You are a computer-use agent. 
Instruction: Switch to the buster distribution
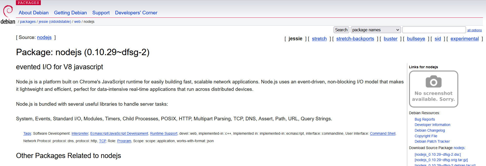(391, 39)
